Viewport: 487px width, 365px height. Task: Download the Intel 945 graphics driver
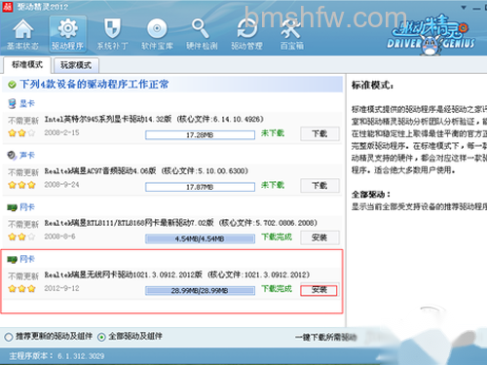click(x=319, y=133)
